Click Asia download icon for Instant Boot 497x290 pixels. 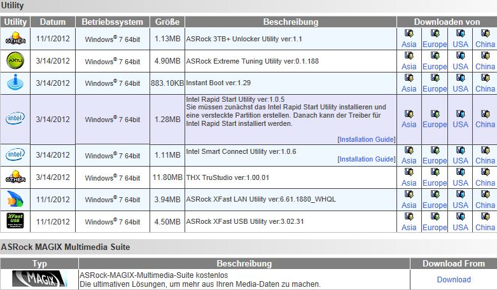point(409,78)
